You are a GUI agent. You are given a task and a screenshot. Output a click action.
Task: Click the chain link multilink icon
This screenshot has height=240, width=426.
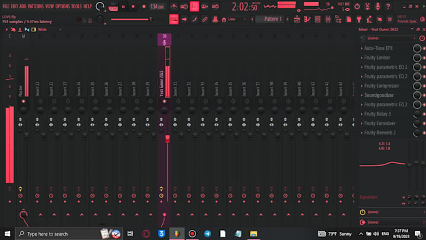[x=205, y=19]
